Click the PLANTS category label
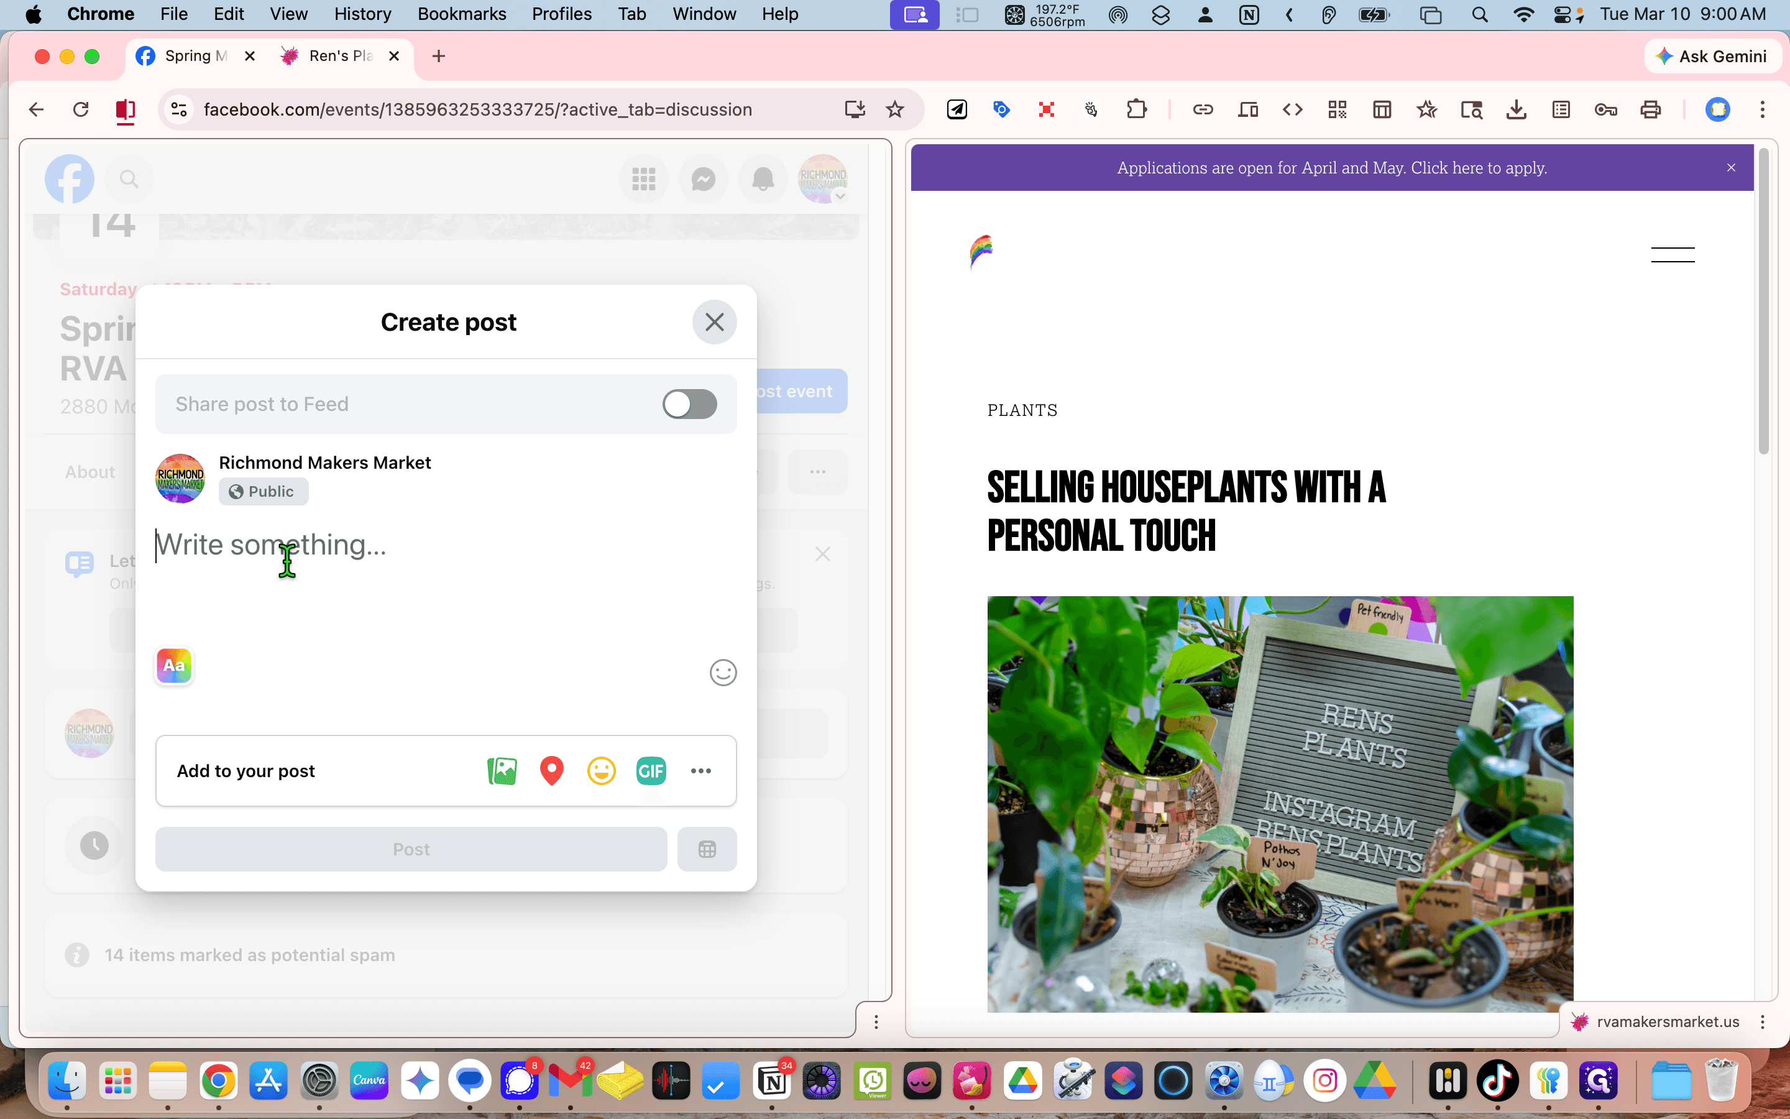The width and height of the screenshot is (1790, 1119). (x=1022, y=410)
